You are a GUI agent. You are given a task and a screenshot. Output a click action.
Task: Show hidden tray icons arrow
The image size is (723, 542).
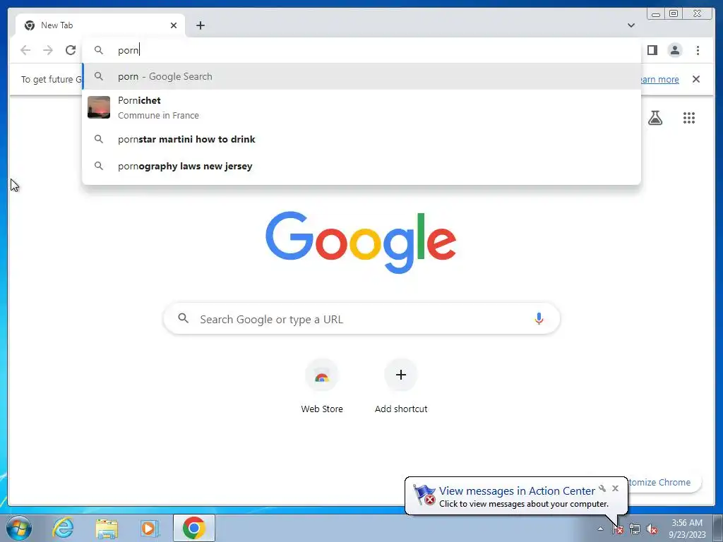600,529
